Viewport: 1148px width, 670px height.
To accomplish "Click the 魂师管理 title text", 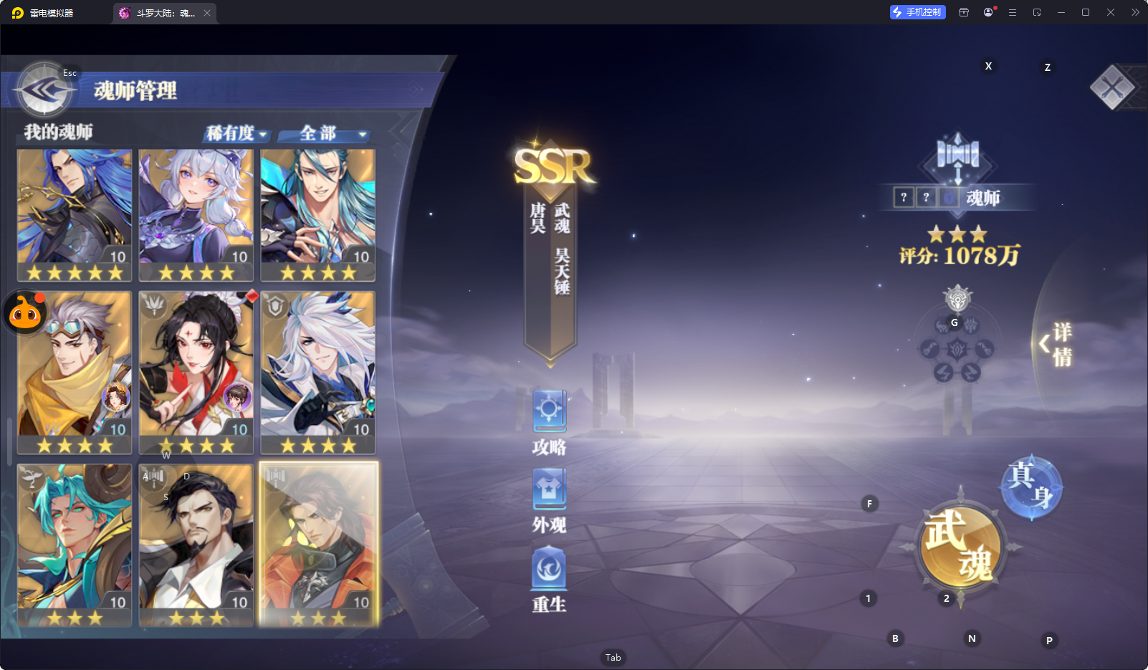I will tap(135, 91).
